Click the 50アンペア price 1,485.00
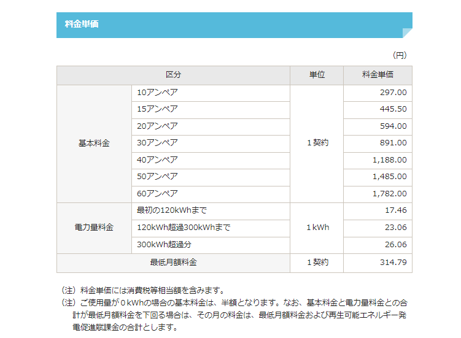Screen dimensions: 461x338 click(389, 177)
